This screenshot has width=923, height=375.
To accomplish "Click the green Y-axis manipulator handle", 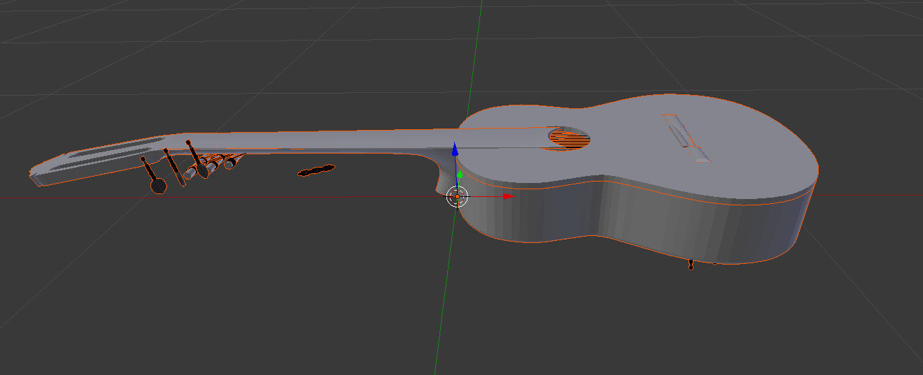I will tap(460, 176).
